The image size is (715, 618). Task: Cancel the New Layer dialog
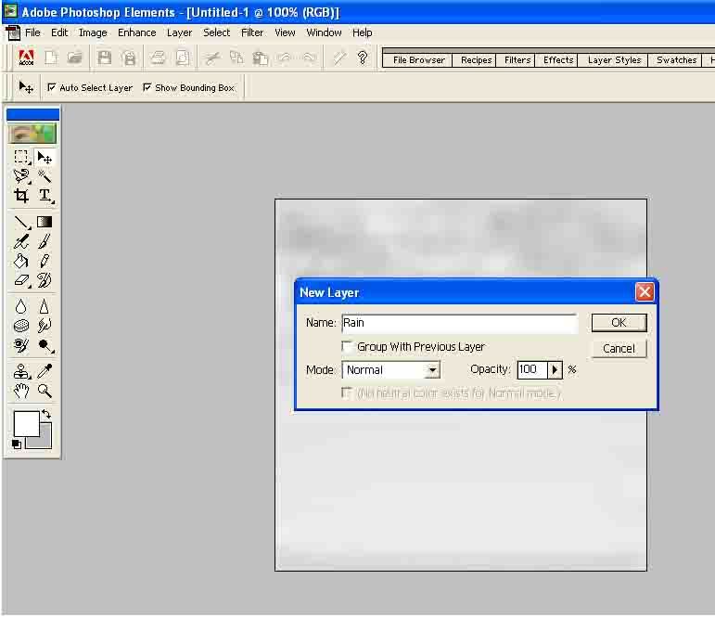point(619,349)
